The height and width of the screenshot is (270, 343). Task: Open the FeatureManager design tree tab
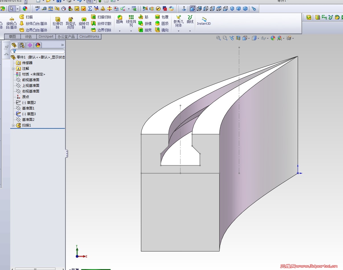click(x=14, y=45)
